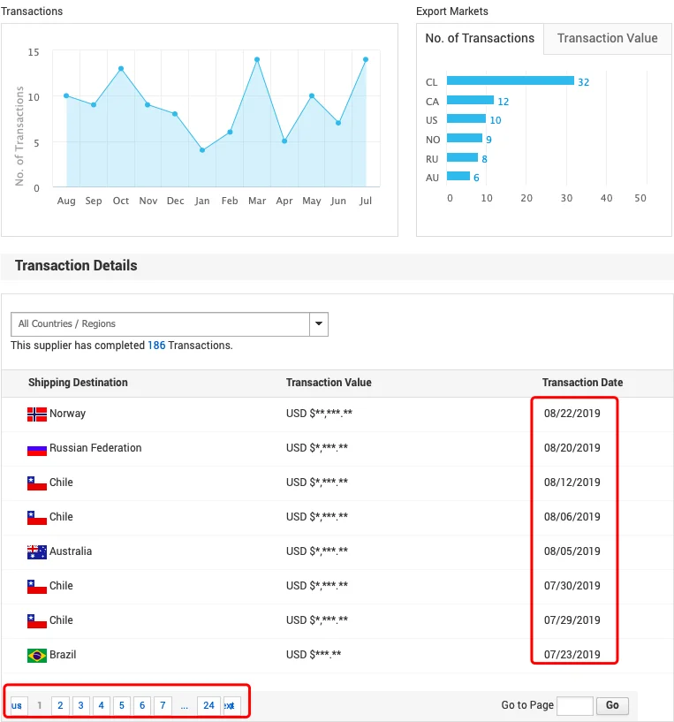Focus the Go to Page input field
The image size is (674, 722).
pos(574,705)
